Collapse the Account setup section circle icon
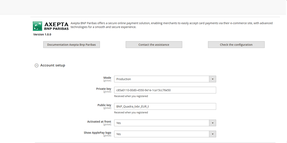287x143 pixels. coord(37,65)
